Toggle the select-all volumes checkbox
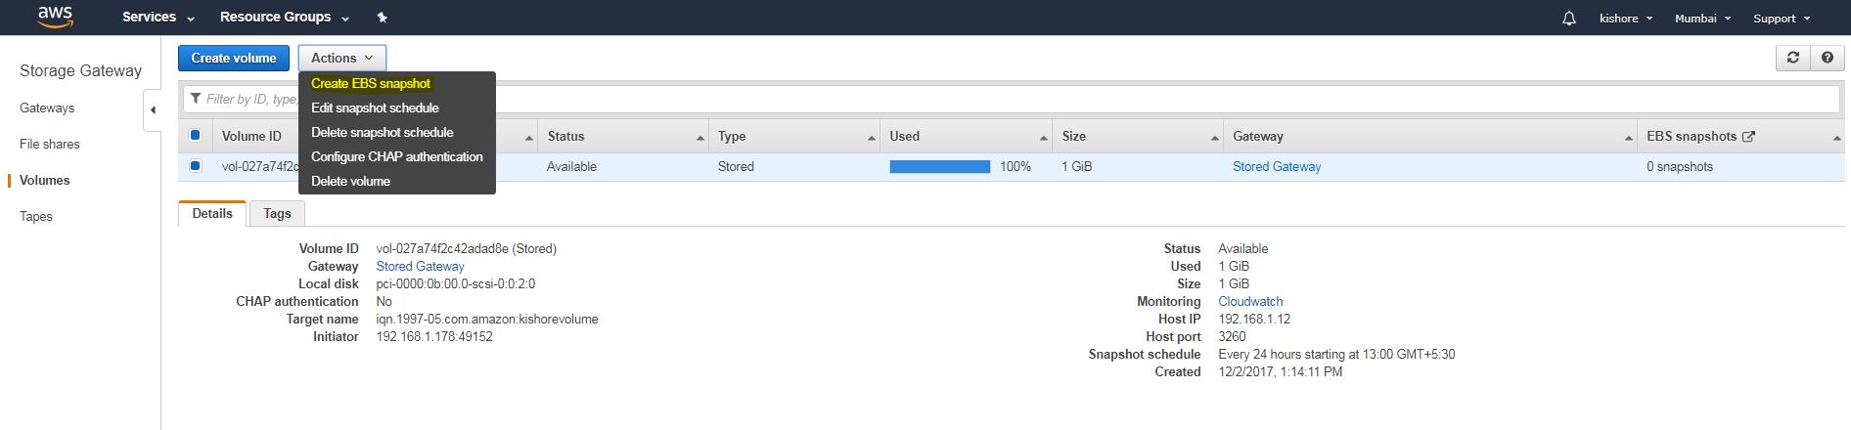Viewport: 1851px width, 430px height. (x=195, y=136)
